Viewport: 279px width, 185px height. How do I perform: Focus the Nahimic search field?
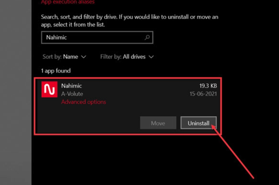(97, 38)
